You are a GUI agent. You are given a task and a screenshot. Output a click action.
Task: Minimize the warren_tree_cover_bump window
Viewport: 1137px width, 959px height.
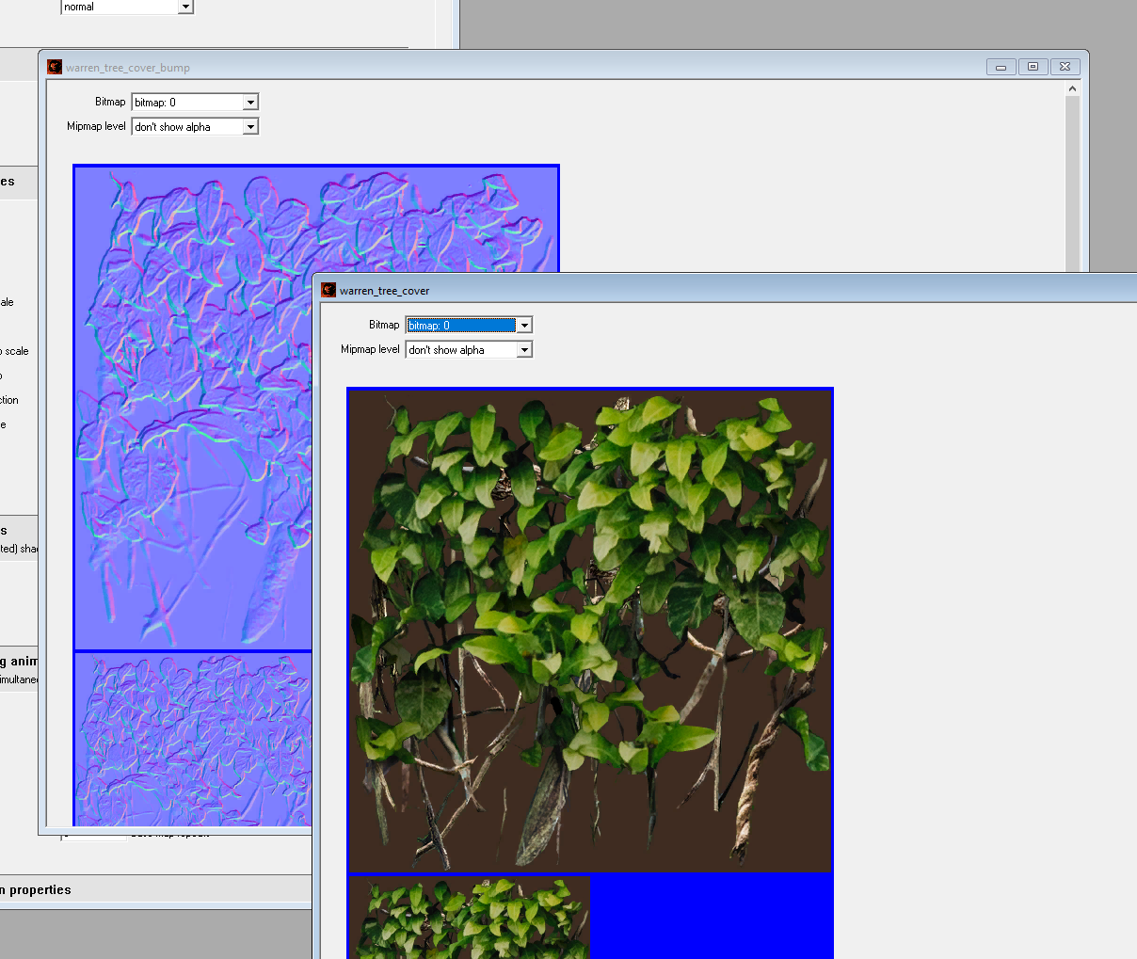pyautogui.click(x=1001, y=67)
